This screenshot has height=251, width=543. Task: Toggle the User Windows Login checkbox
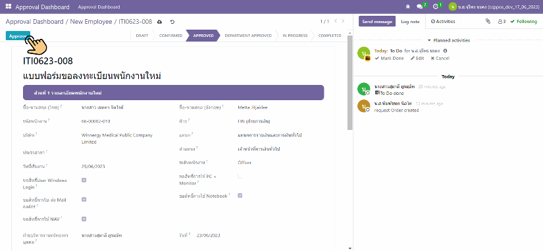coord(84,180)
